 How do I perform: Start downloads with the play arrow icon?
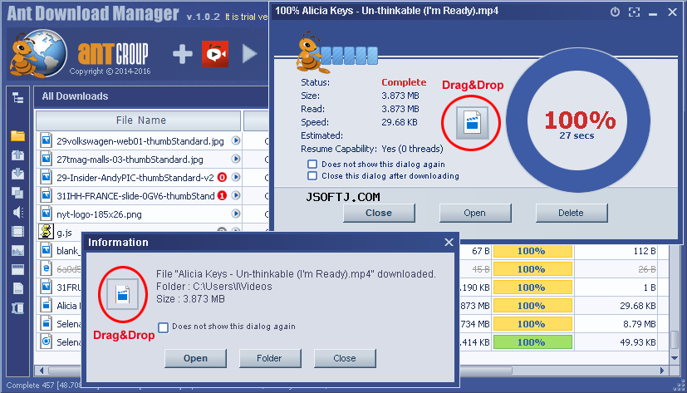click(x=249, y=54)
